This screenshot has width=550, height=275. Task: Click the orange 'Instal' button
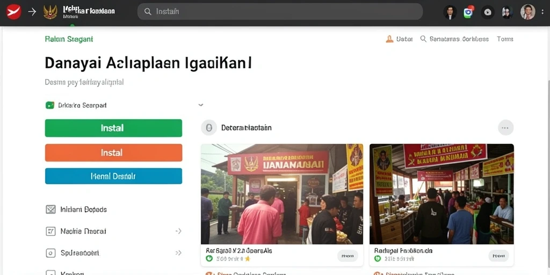pos(113,153)
